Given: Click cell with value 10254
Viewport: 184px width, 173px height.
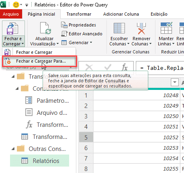Looking at the screenshot, I should coord(137,158).
